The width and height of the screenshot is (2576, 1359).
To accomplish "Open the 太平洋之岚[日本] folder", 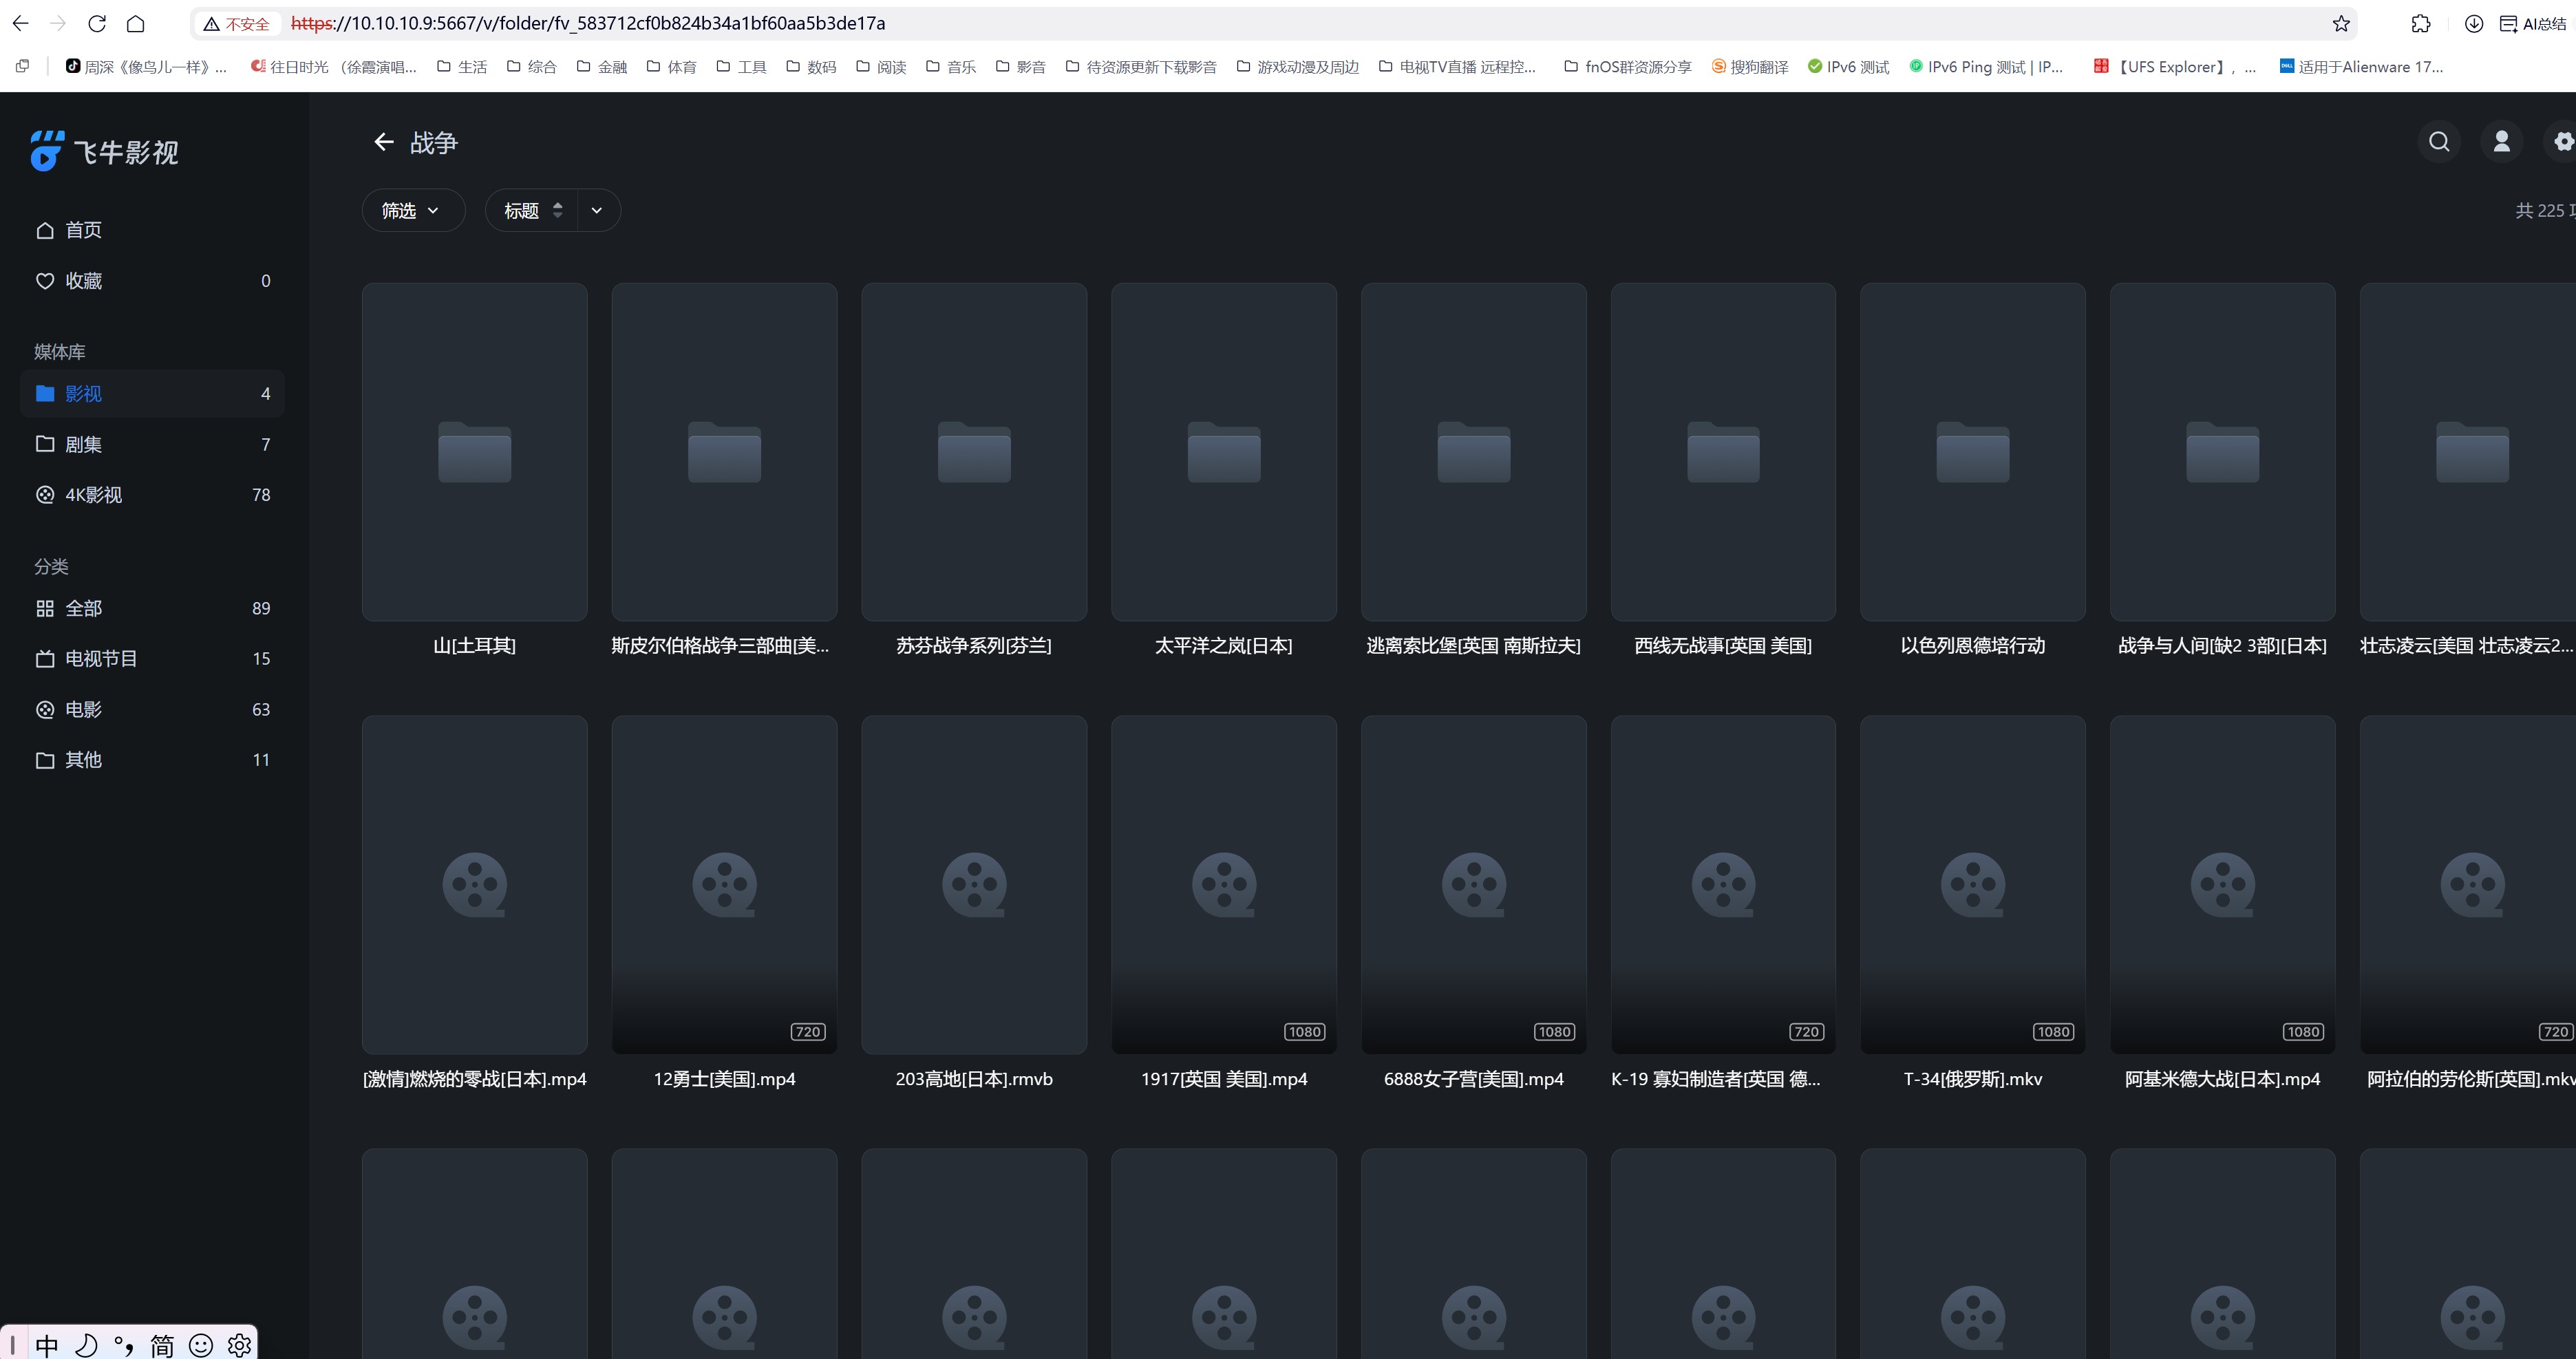I will 1224,452.
